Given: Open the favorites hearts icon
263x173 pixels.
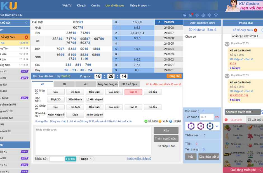Looking at the screenshot, I should click(x=184, y=15).
